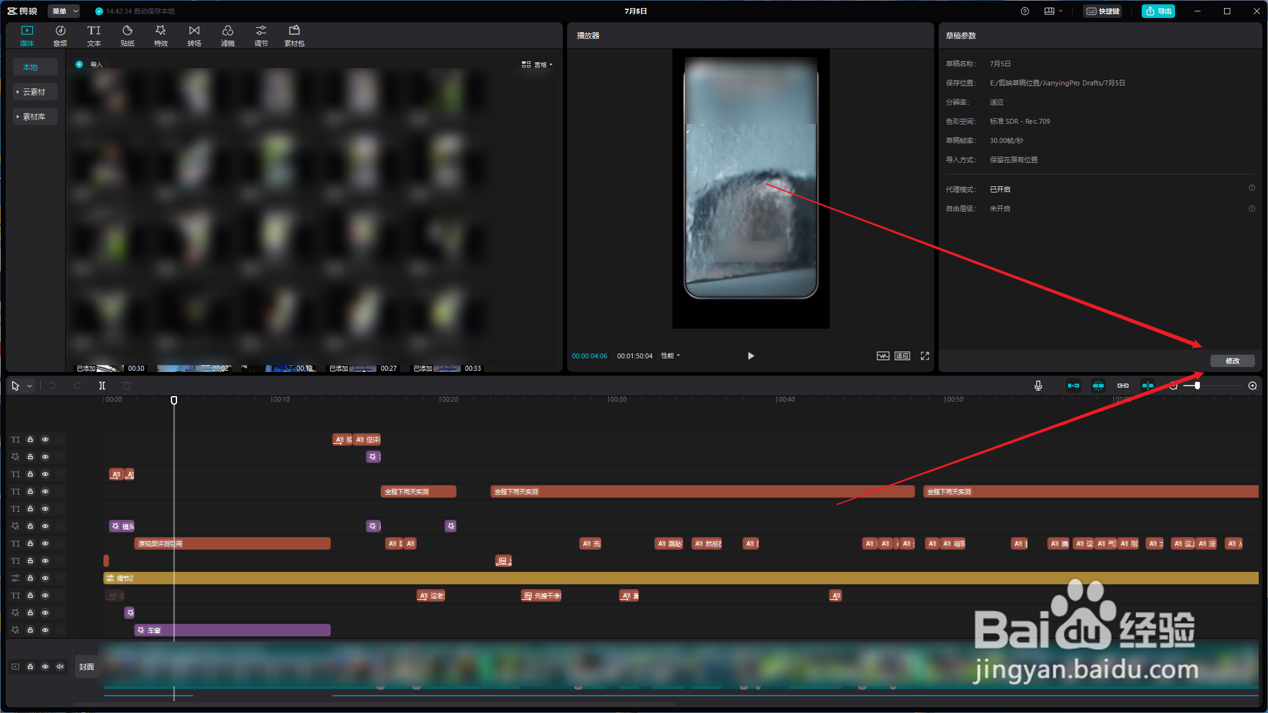
Task: Toggle the auto-snap icon in timeline toolbar
Action: tap(1098, 386)
